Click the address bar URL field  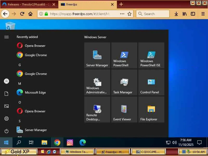click(x=80, y=14)
